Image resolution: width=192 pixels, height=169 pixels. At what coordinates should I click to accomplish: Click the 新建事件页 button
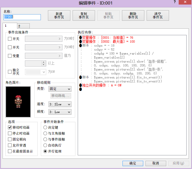59,15
